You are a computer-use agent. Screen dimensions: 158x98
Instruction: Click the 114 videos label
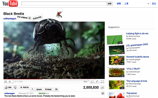[22, 17]
